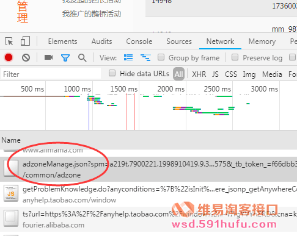Image resolution: width=297 pixels, height=236 pixels.
Task: Click the JS file icon for getProblemKnowledge.do
Action: [x=11, y=193]
